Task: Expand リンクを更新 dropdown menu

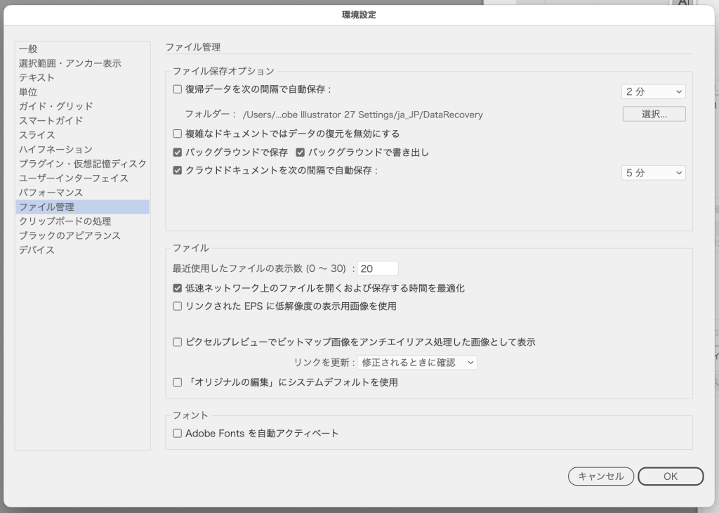Action: pyautogui.click(x=417, y=363)
